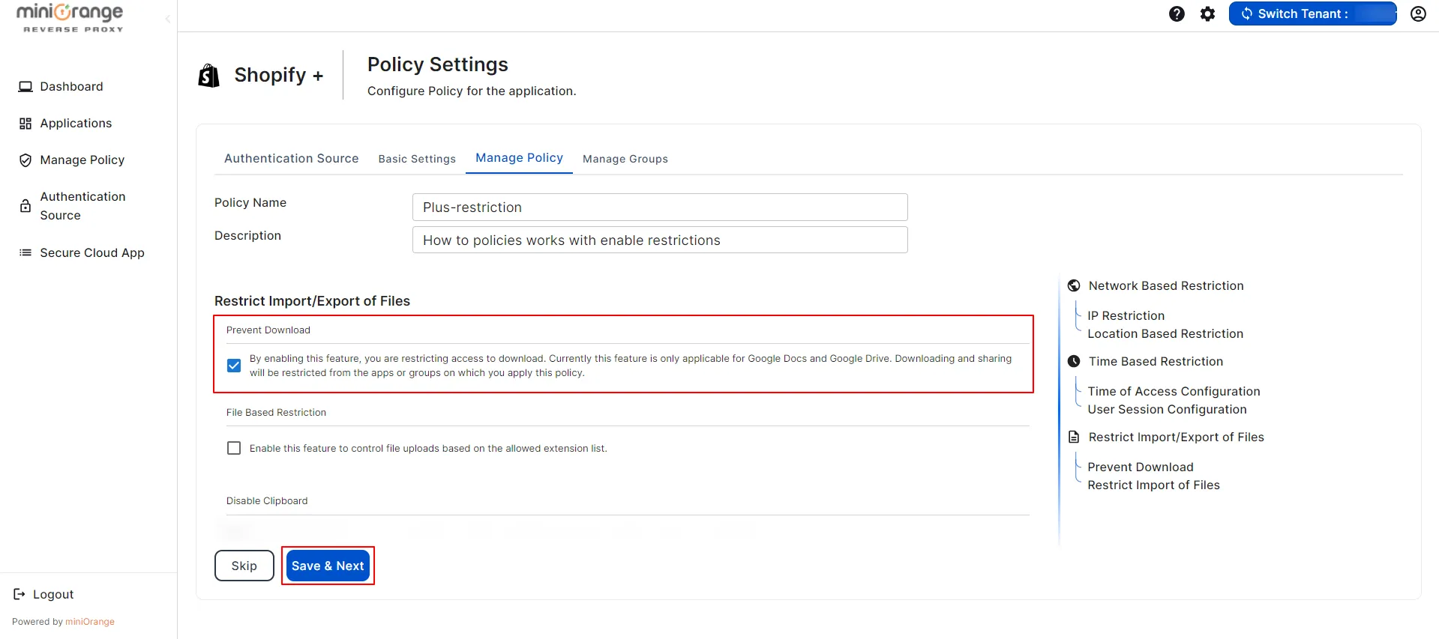
Task: Collapse the sidebar with the chevron arrow
Action: pyautogui.click(x=167, y=19)
